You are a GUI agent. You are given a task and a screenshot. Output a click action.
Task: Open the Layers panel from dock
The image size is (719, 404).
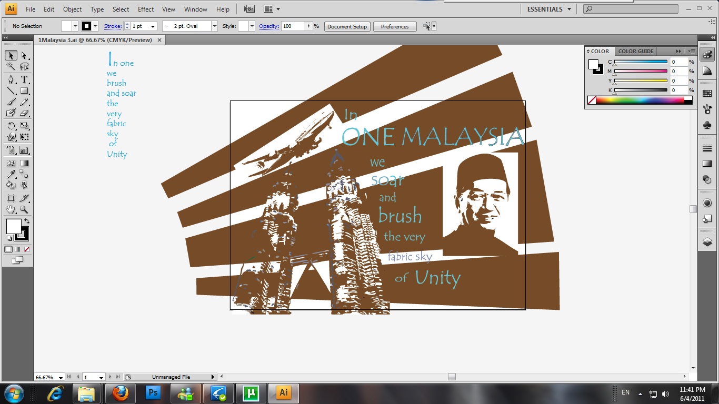707,242
